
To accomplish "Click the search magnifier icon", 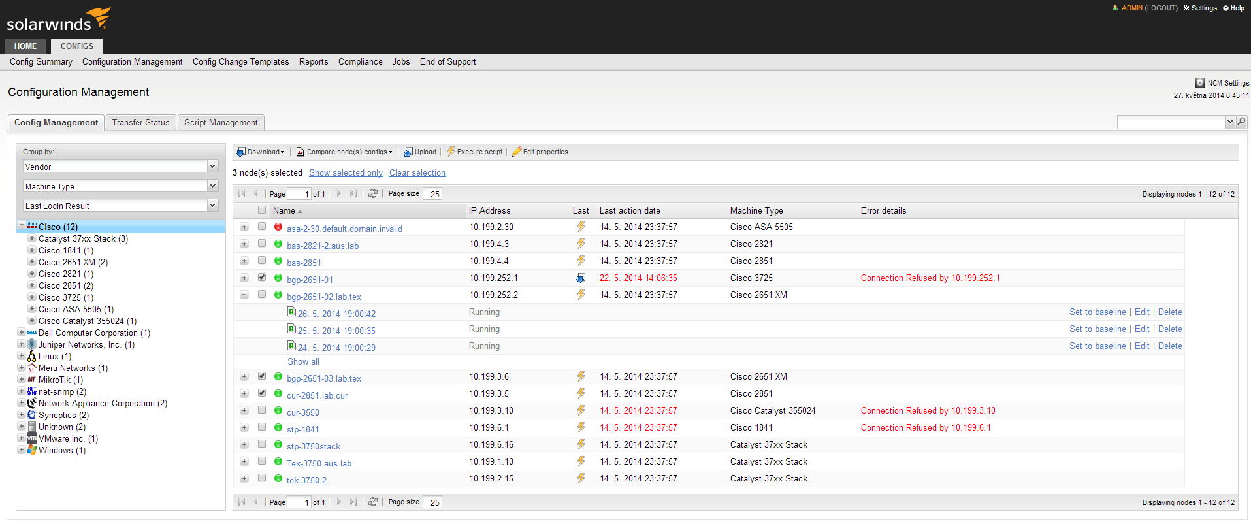I will (1242, 122).
